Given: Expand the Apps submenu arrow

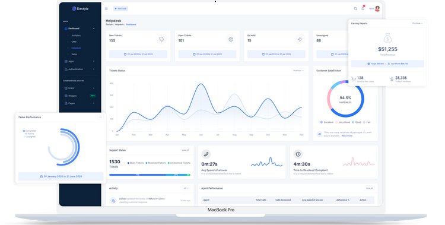Looking at the screenshot, I should click(94, 61).
